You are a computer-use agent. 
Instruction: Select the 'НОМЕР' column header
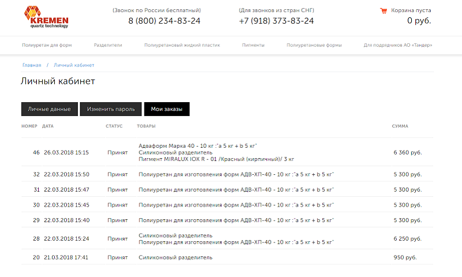coord(29,126)
